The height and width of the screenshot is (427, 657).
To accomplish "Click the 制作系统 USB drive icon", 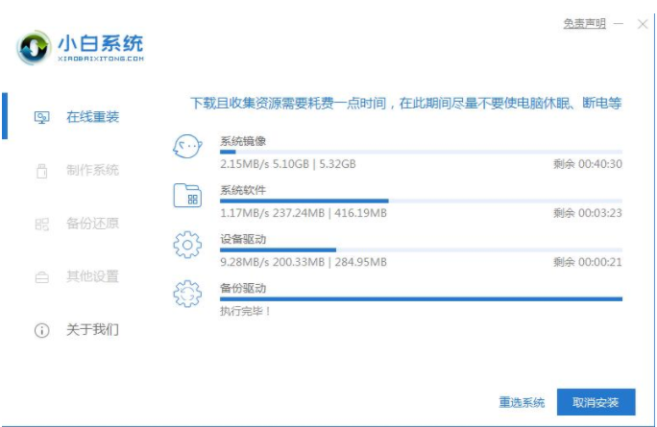I will [x=41, y=171].
